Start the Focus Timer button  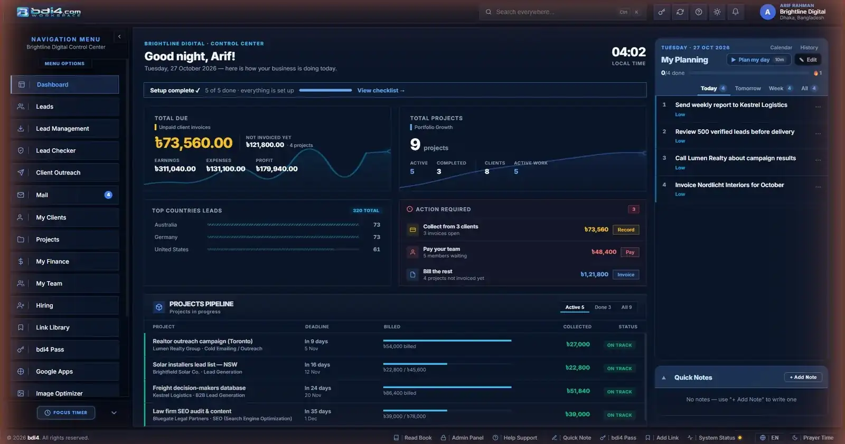point(66,413)
